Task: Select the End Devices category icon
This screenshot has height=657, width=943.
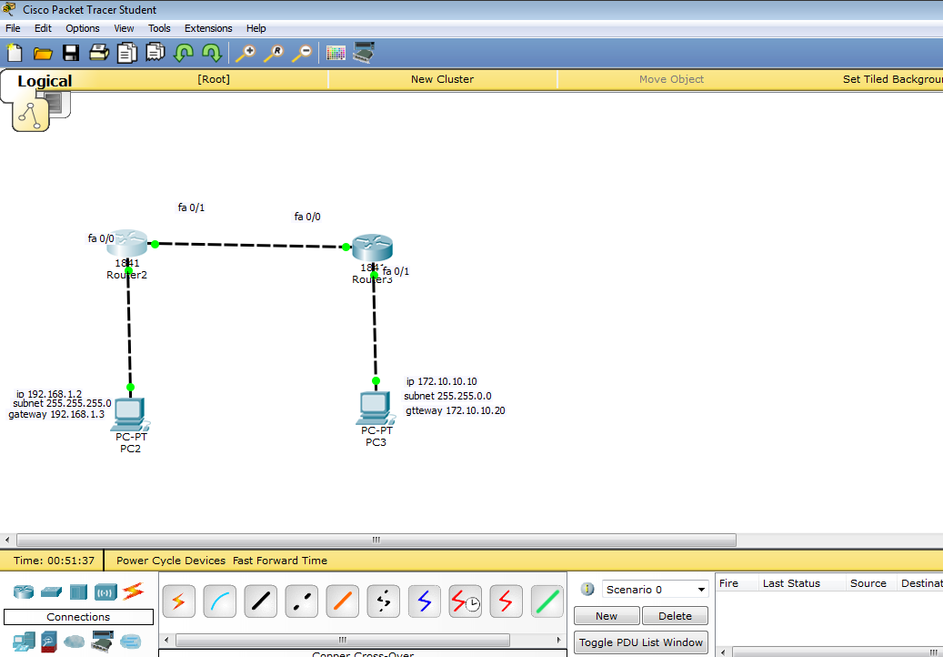Action: pos(24,642)
